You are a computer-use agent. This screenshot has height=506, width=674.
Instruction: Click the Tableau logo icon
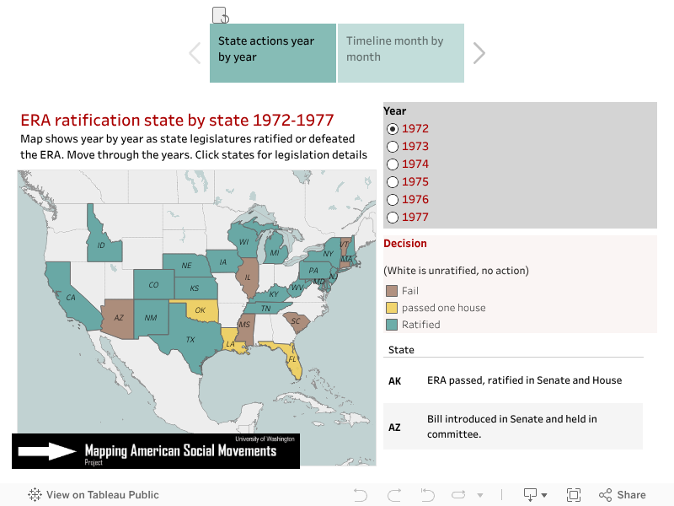[35, 495]
